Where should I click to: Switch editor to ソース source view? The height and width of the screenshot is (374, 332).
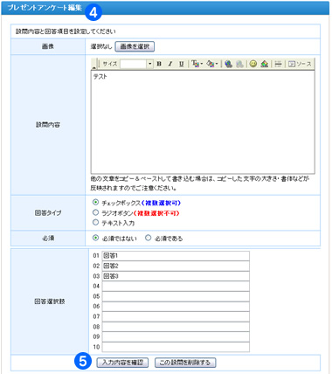click(300, 64)
